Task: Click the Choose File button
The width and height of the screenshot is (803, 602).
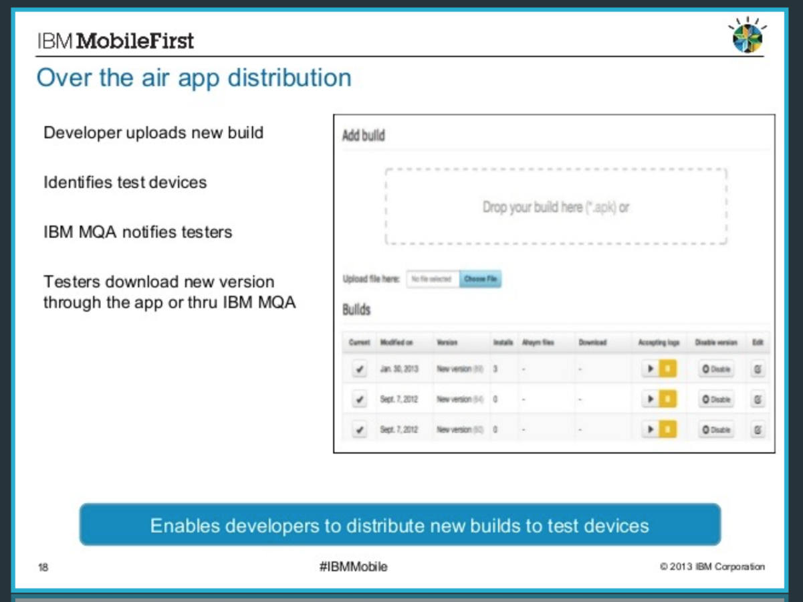Action: coord(480,279)
